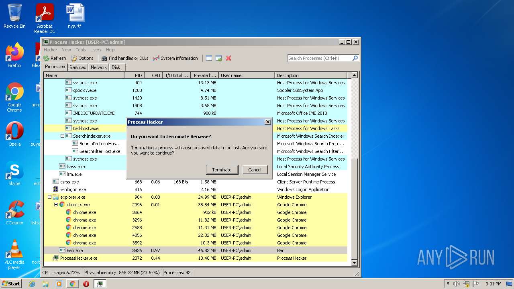The image size is (514, 289).
Task: Open the nys.rtf desktop file
Action: (75, 16)
